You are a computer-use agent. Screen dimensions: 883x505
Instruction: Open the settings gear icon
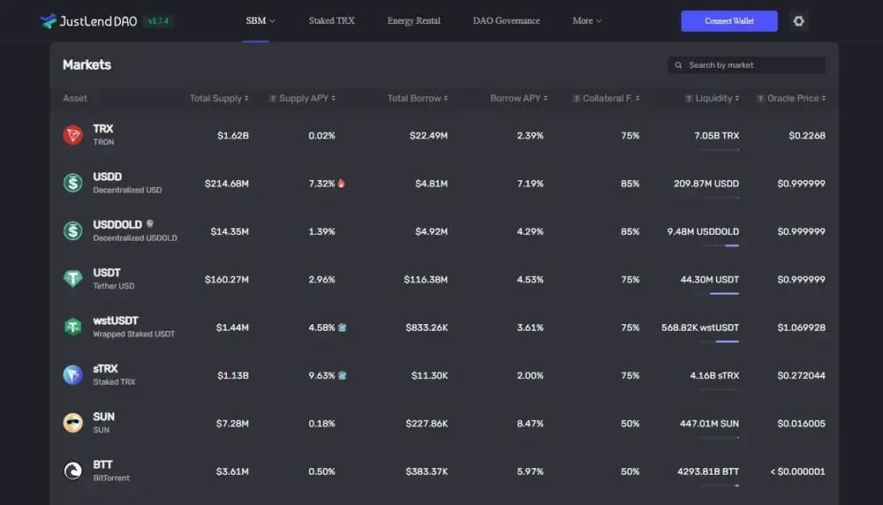point(798,21)
